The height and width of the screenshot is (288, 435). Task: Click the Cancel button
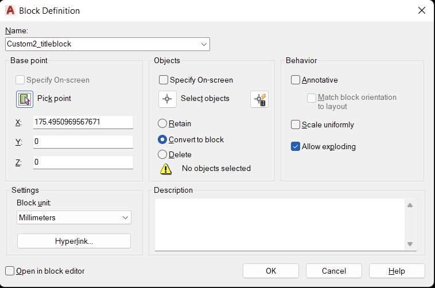(334, 271)
